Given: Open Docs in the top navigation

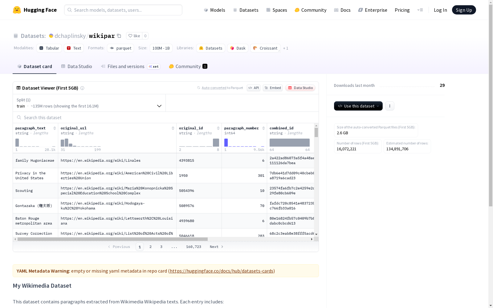Looking at the screenshot, I should pos(342,10).
